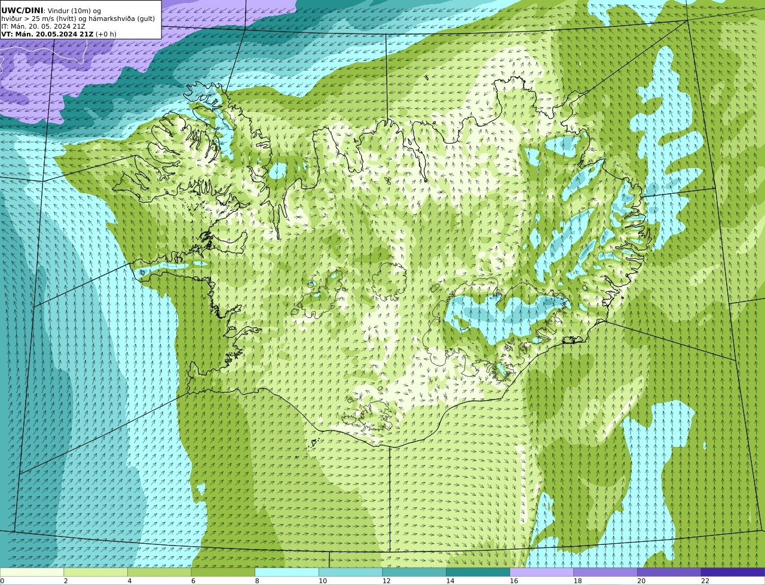Click the legend label '20'
The image size is (765, 585).
pos(641,581)
